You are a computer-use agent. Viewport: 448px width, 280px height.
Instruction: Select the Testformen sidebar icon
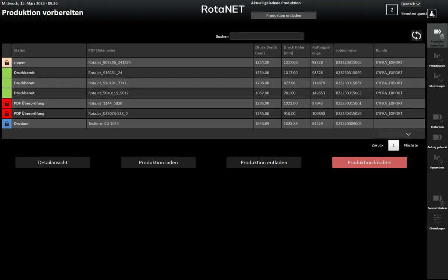click(437, 119)
